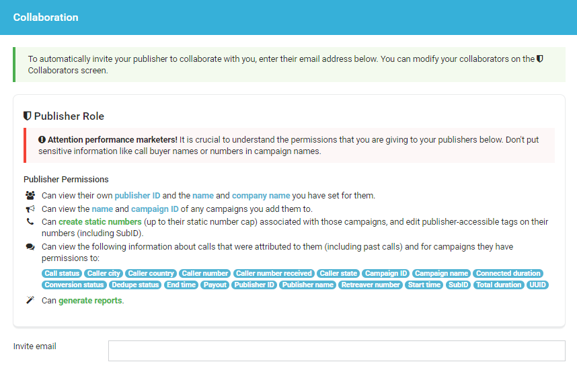Select the Connected duration tag
Screen dimensions: 577x366
click(508, 273)
